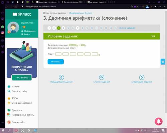Viewport: 167px width, 133px height.
Task: Go to task number 14
Action: [x=111, y=28]
